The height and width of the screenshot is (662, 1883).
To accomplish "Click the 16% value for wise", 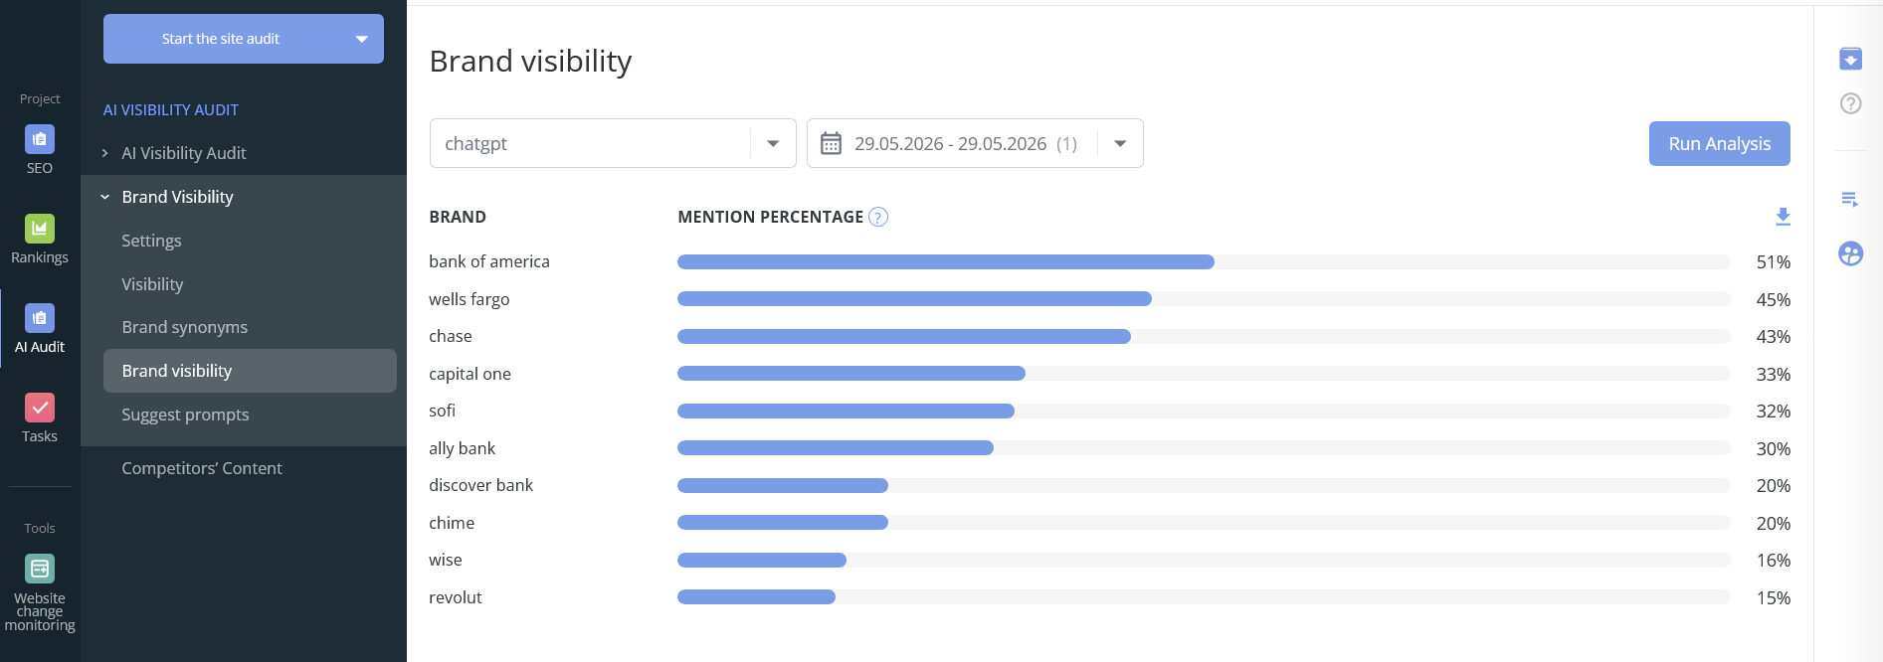I will [x=1773, y=561].
